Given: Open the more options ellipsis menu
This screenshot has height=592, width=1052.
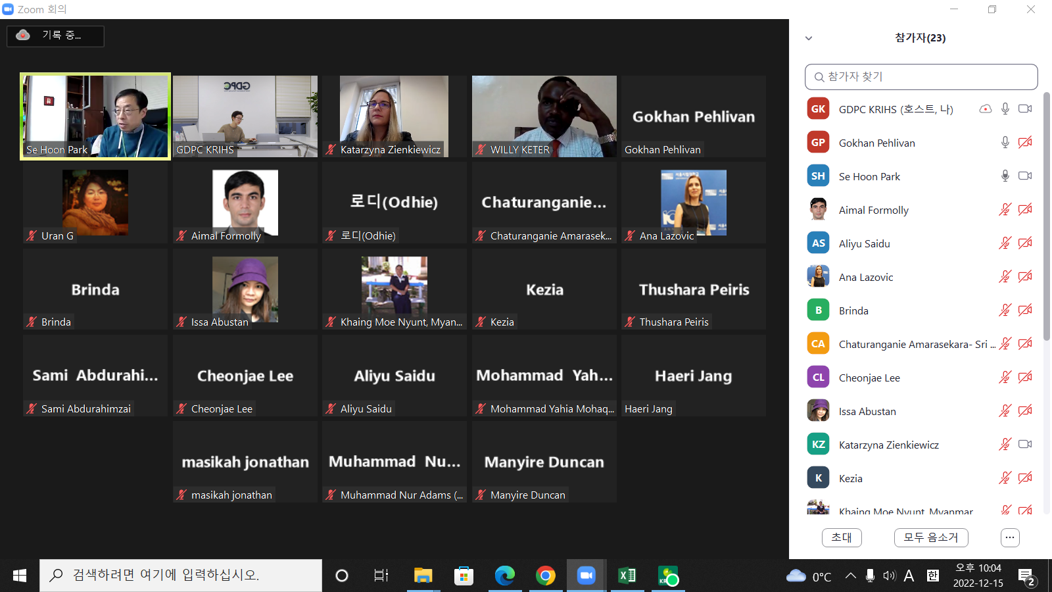Looking at the screenshot, I should click(x=1010, y=537).
